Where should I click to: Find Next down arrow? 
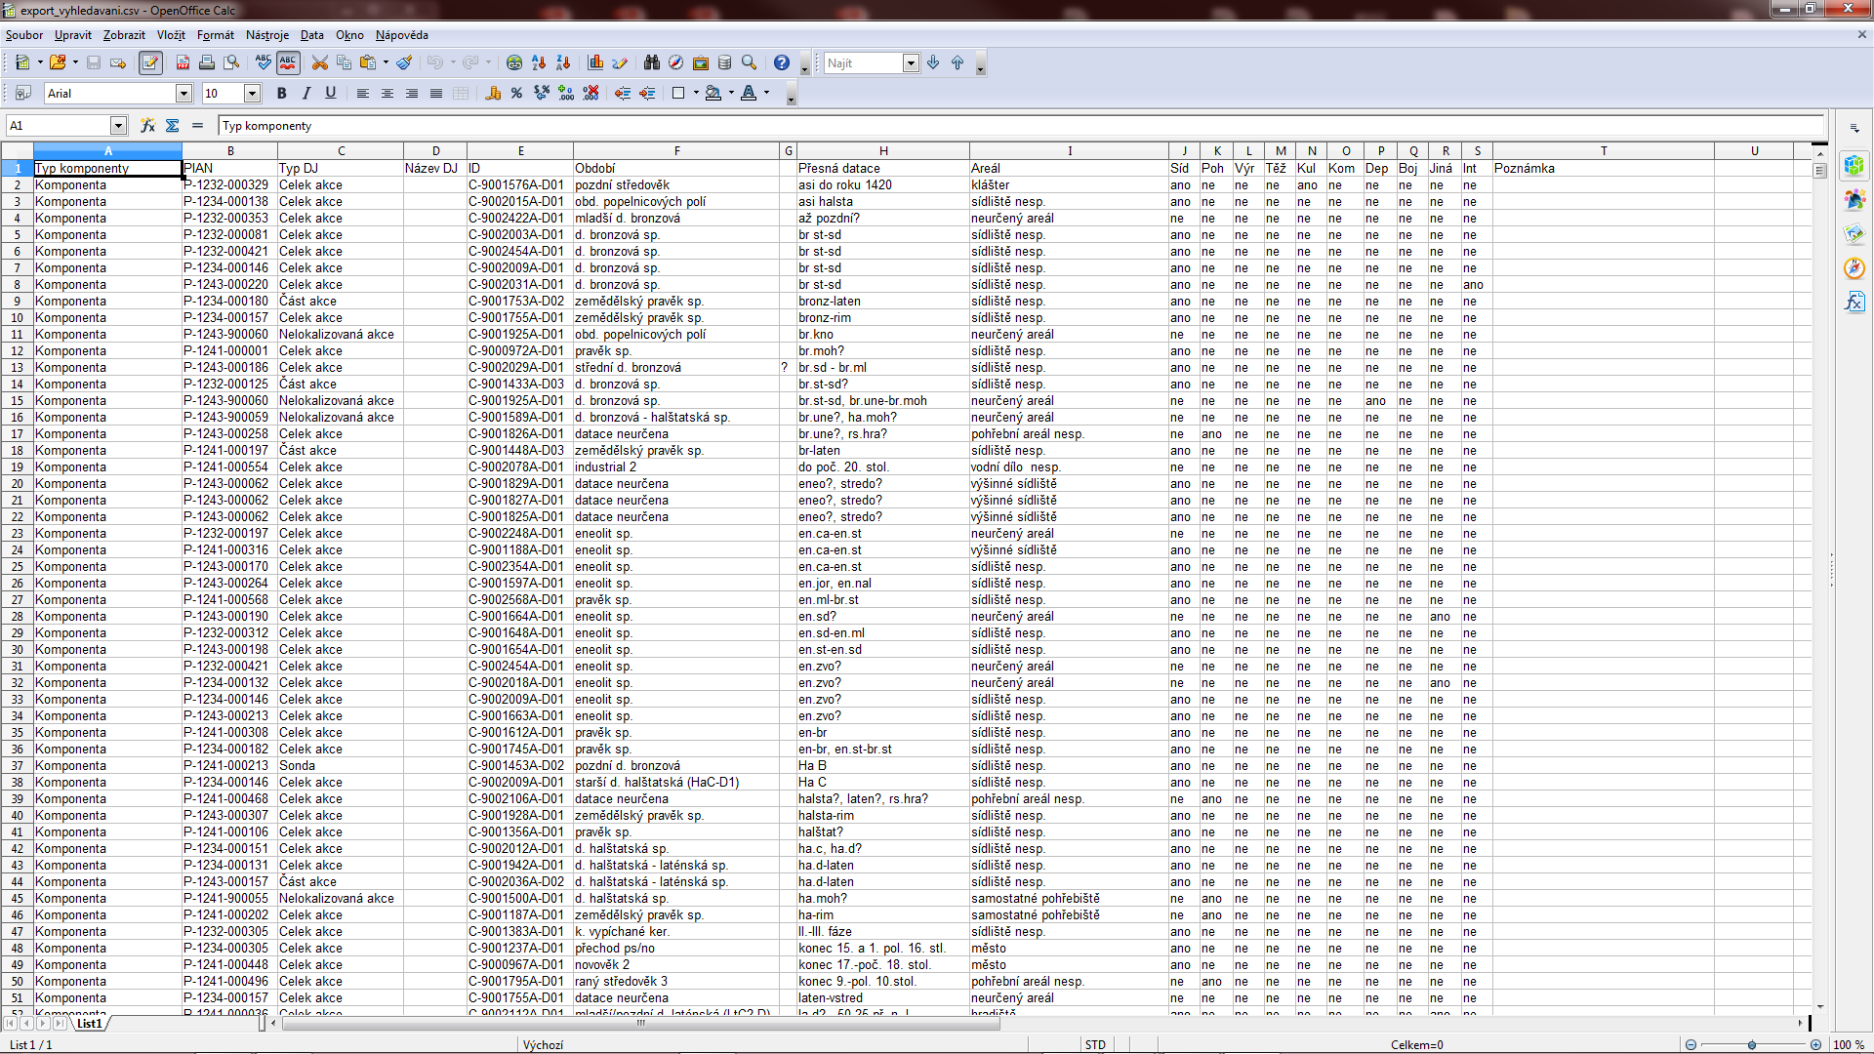pyautogui.click(x=933, y=62)
